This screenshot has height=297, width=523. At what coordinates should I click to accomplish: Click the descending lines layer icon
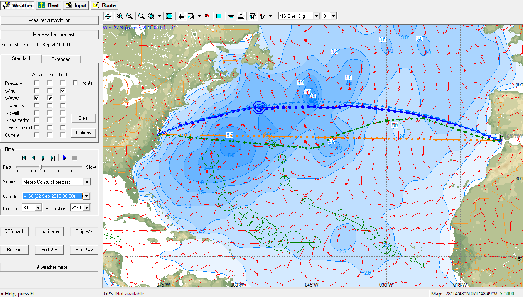(x=231, y=16)
